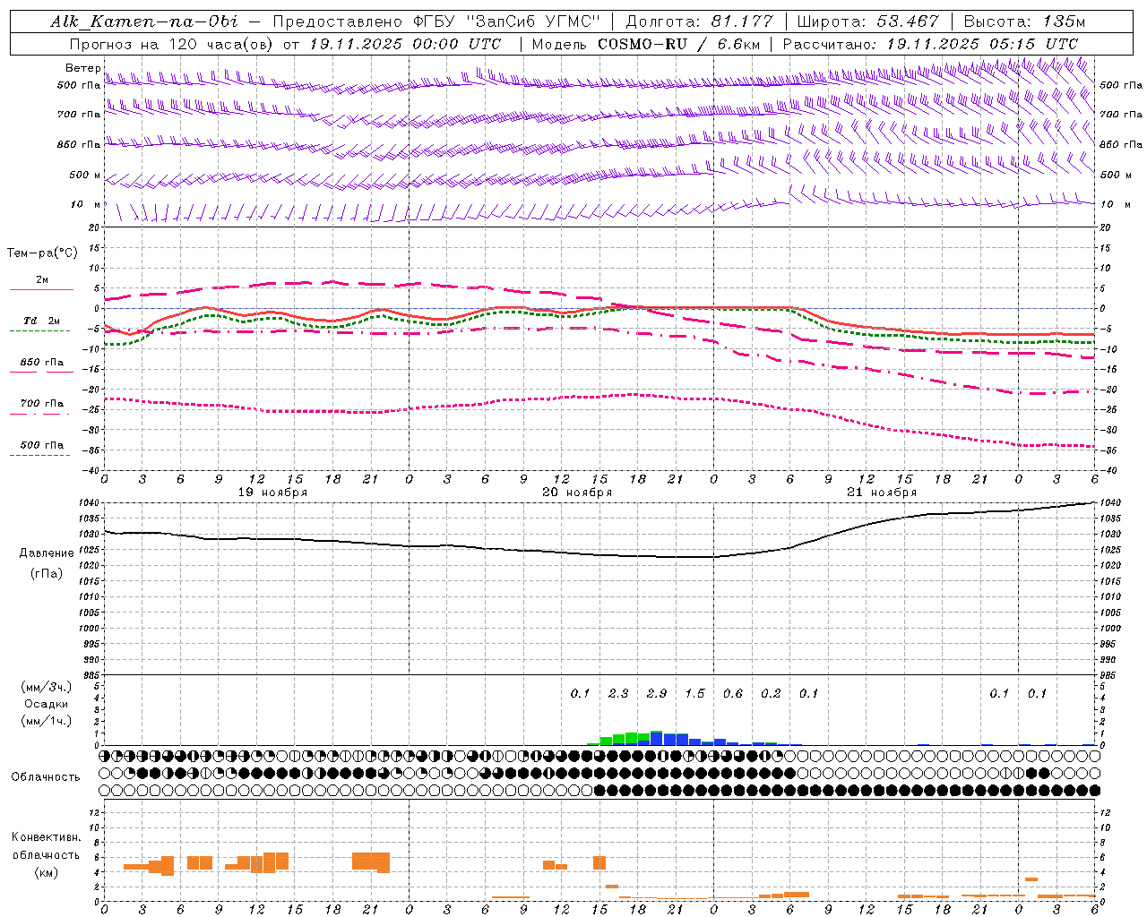1147x917 pixels.
Task: Click the Широта: 53.467 value
Action: pos(867,21)
